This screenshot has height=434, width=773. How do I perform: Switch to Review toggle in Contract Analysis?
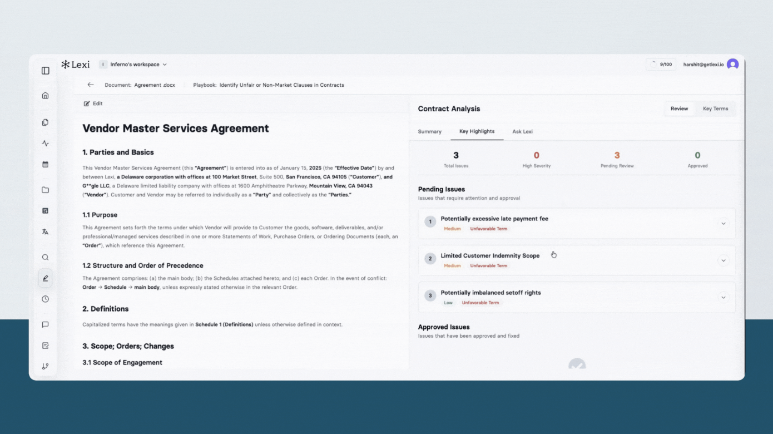pos(679,109)
